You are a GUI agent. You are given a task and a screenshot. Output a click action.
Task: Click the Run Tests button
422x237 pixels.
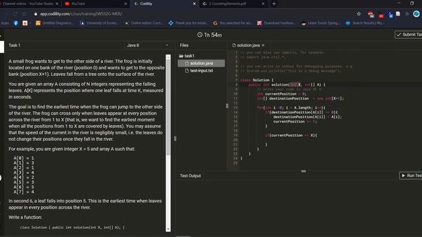point(411,176)
